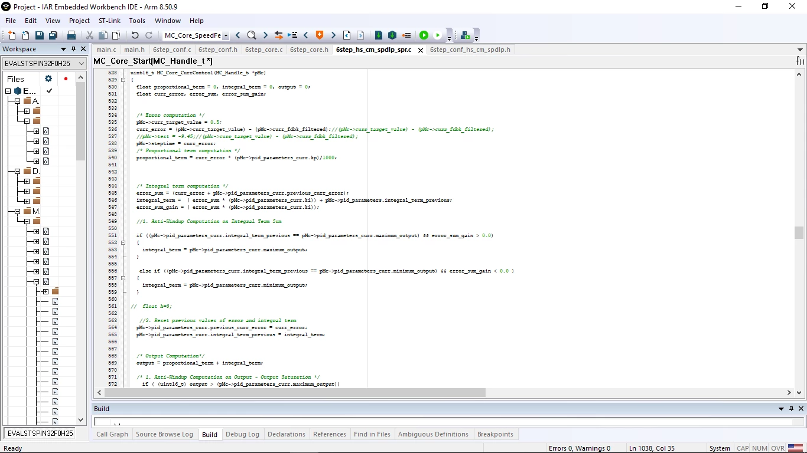Viewport: 807px width, 453px height.
Task: Click the OVR overwrite indicator in status bar
Action: 778,448
